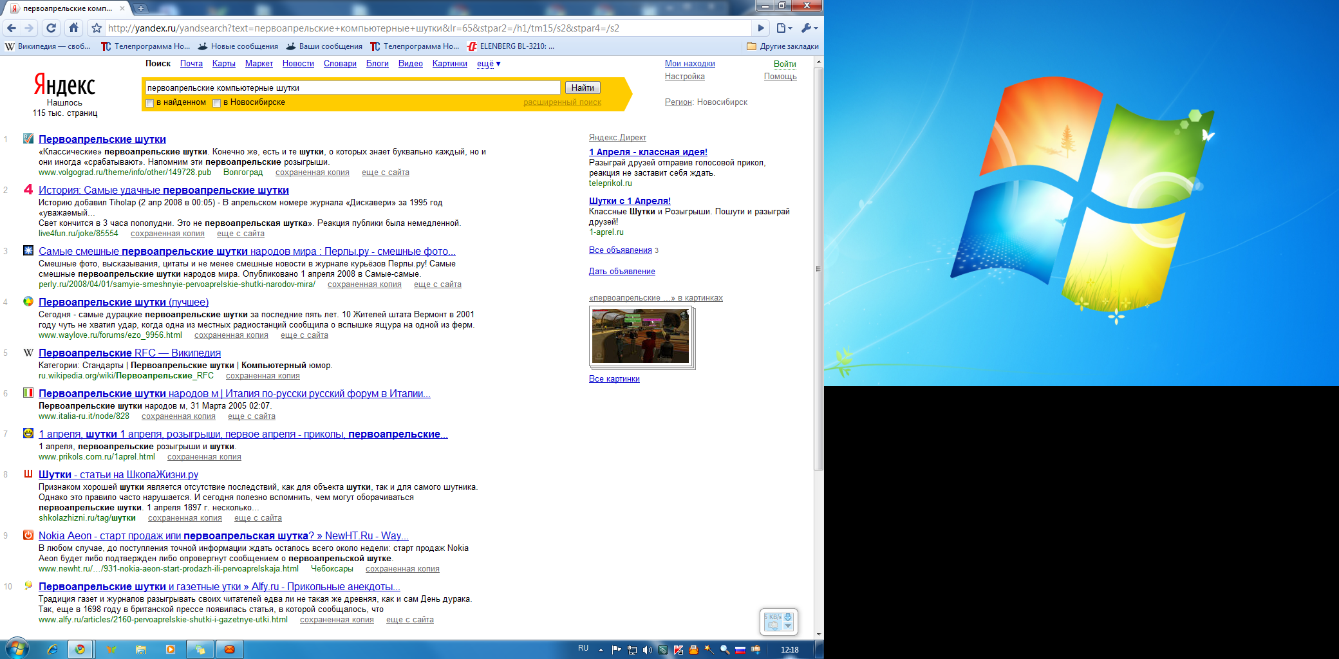Switch to Картинки search
This screenshot has height=659, width=1339.
450,64
